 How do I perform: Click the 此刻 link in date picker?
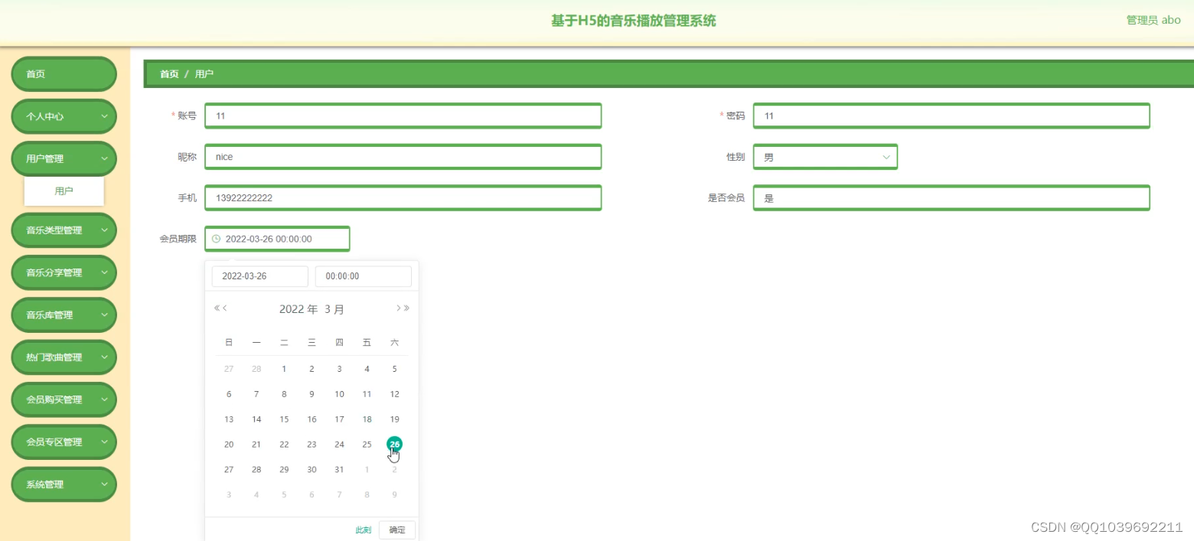pos(363,530)
